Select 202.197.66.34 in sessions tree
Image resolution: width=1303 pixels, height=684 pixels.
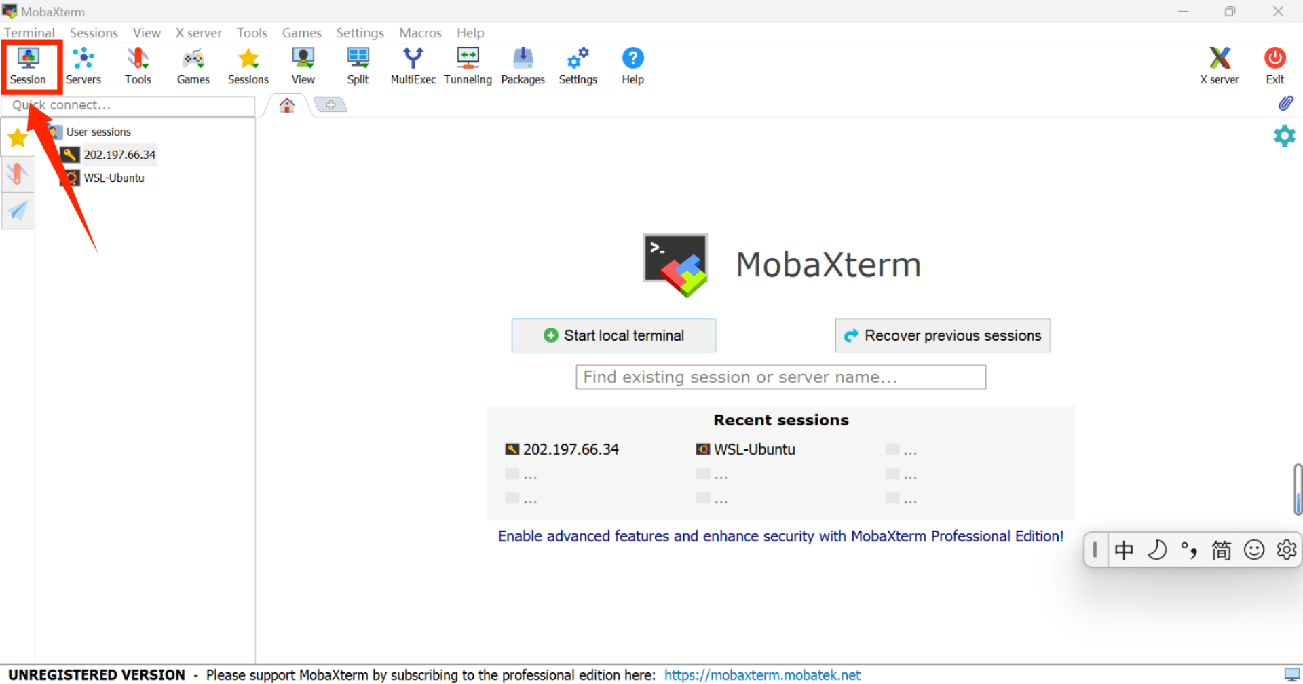click(109, 155)
